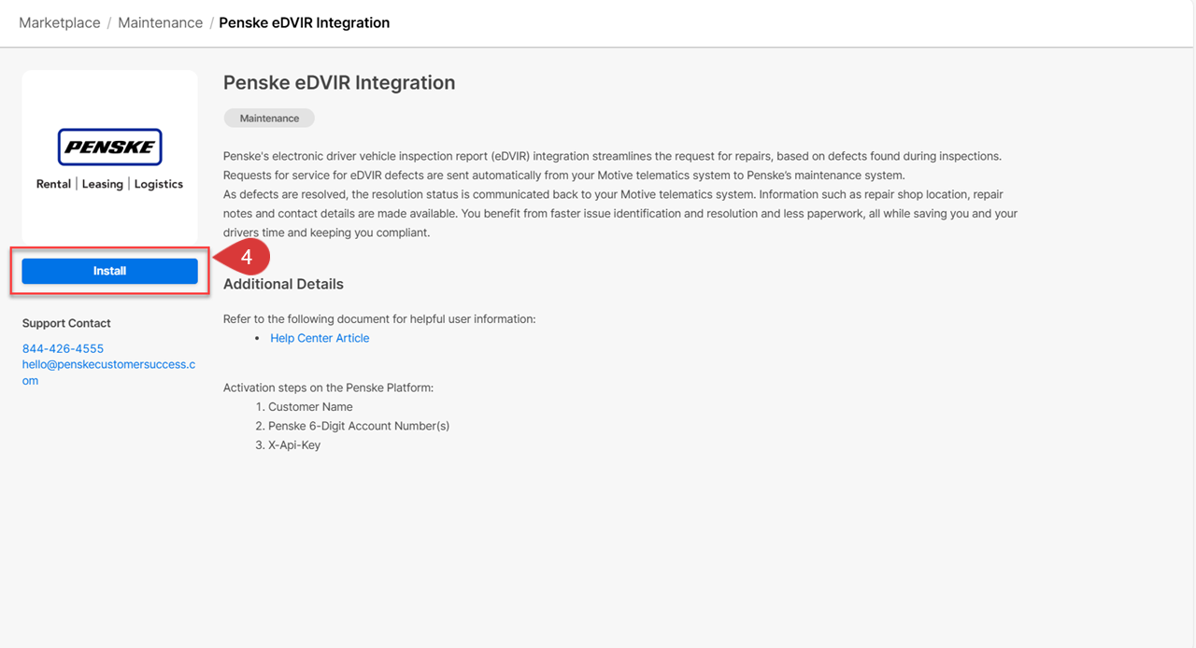Call support number 844-426-4555
This screenshot has width=1196, height=648.
[x=63, y=348]
